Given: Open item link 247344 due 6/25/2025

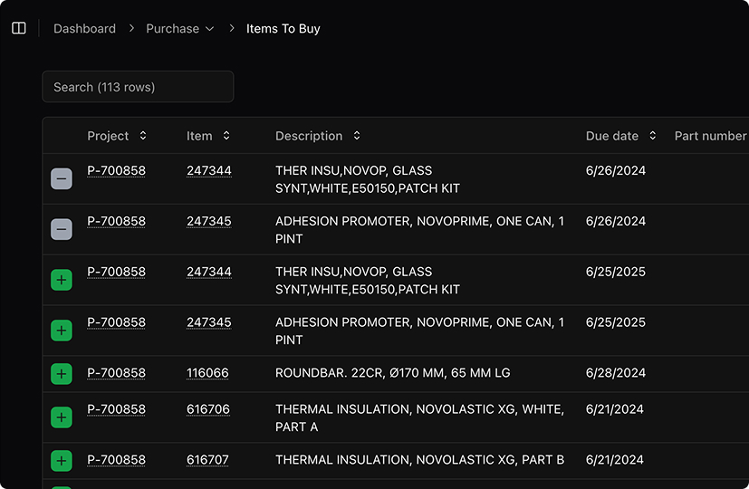Looking at the screenshot, I should point(208,272).
